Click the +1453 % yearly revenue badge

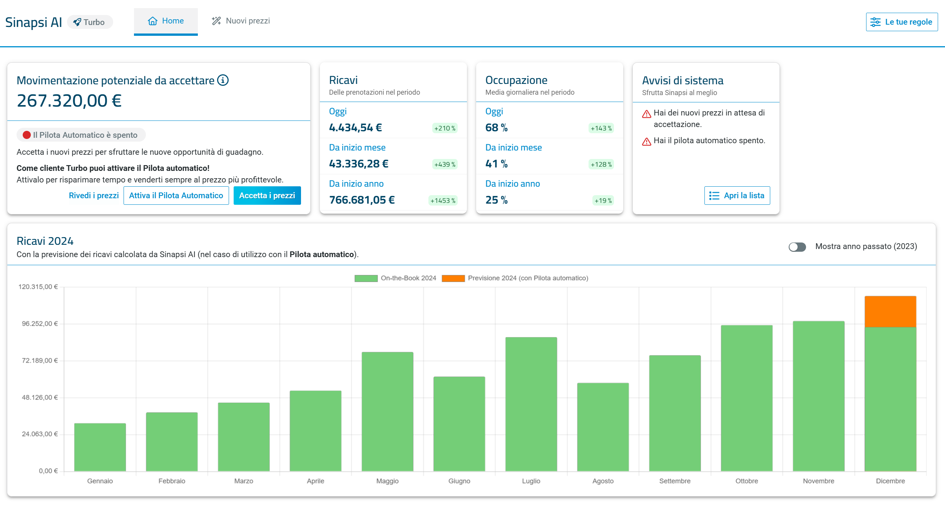[443, 201]
